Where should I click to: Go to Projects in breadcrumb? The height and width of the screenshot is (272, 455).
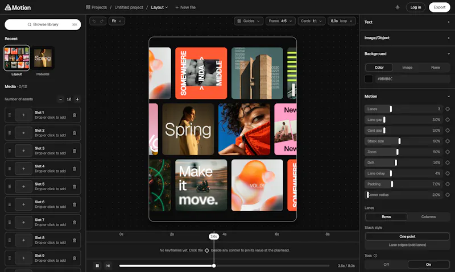[96, 7]
